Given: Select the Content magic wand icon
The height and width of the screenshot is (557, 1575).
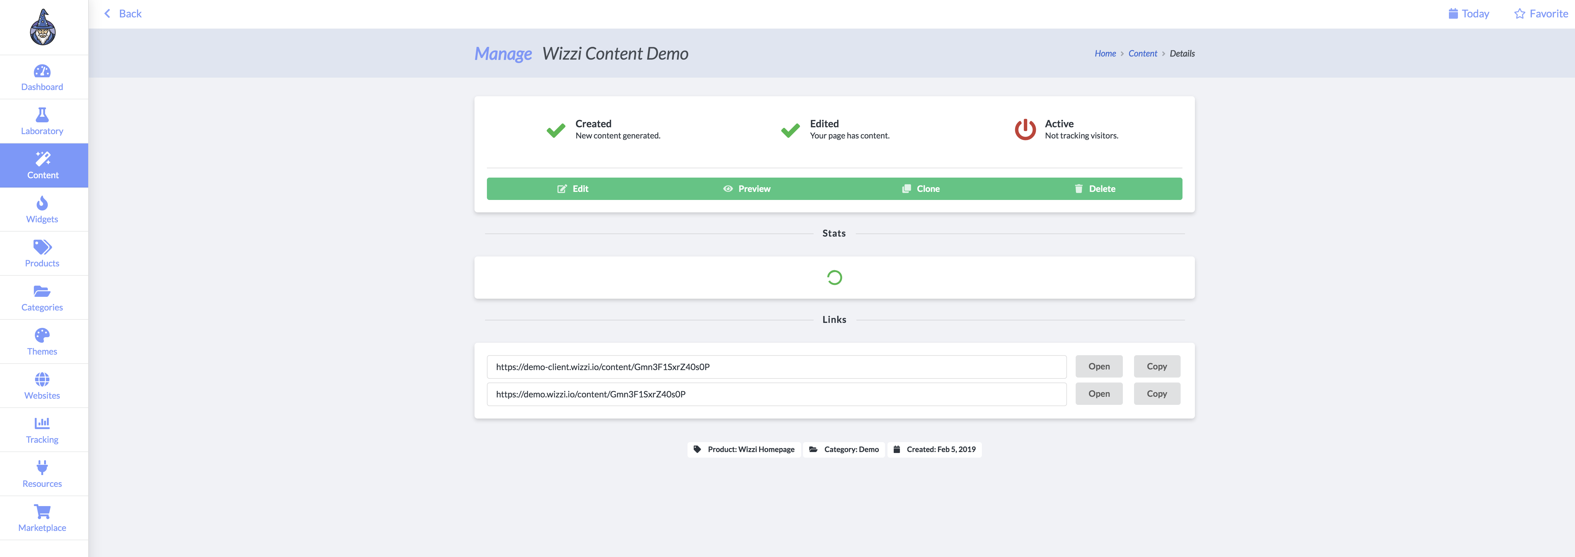Looking at the screenshot, I should [43, 159].
